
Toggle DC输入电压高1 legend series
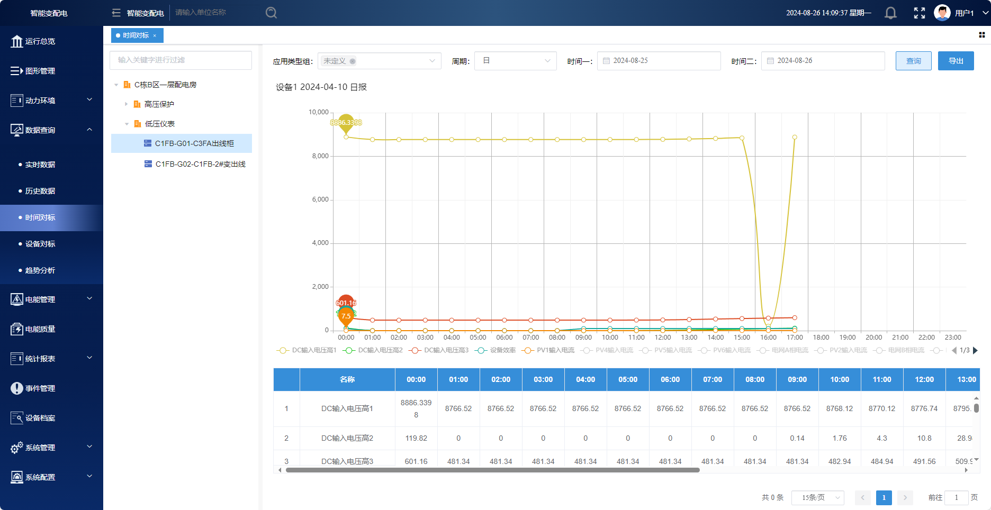click(x=307, y=350)
